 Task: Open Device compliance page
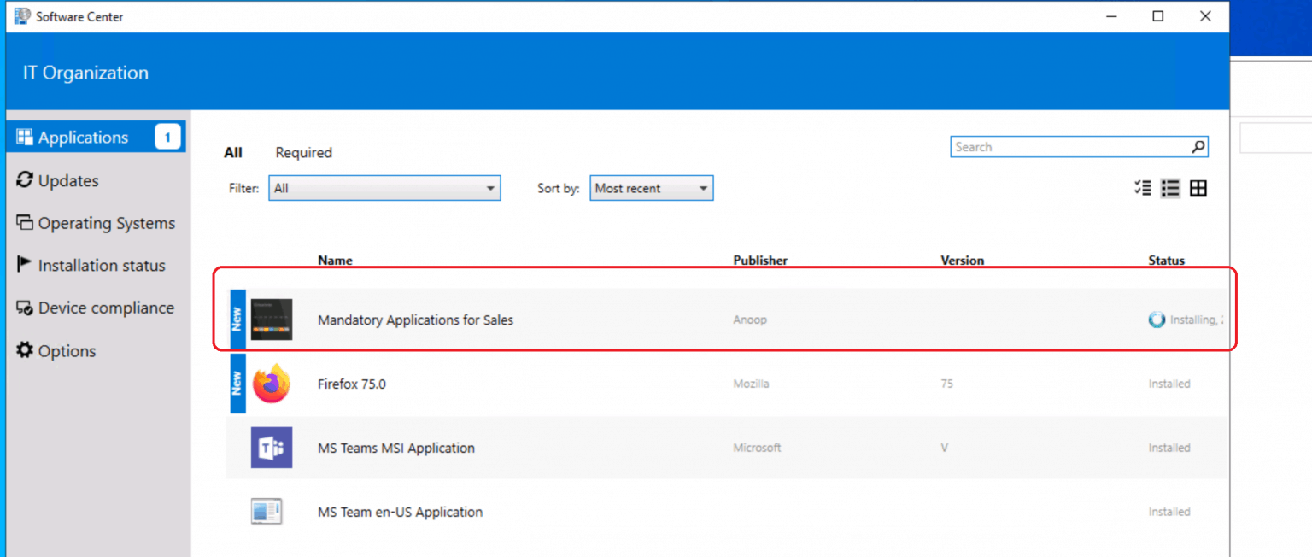(106, 308)
